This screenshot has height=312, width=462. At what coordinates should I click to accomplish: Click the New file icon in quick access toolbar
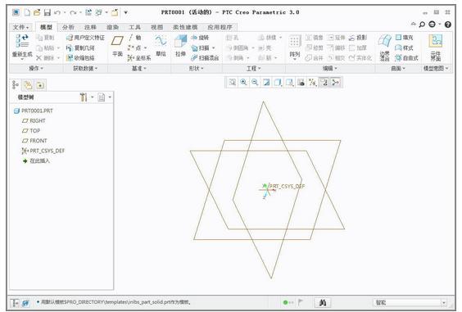(x=27, y=12)
